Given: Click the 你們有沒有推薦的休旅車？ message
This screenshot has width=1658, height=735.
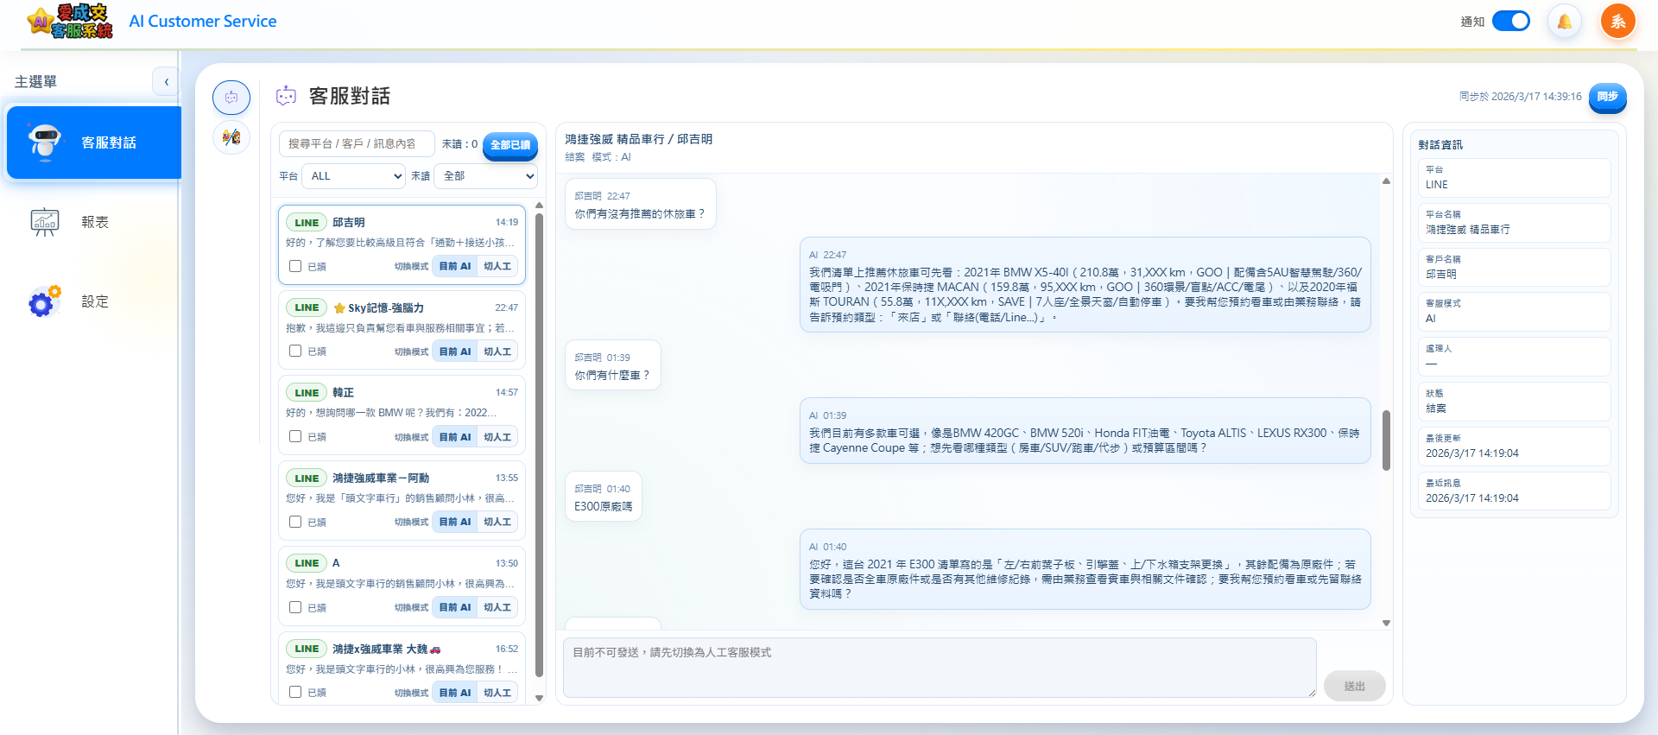Looking at the screenshot, I should pyautogui.click(x=641, y=204).
